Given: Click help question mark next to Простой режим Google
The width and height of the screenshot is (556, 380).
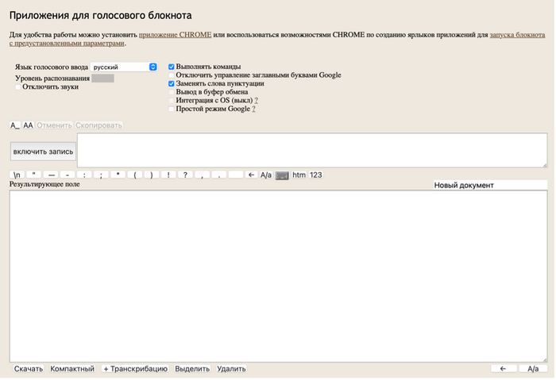Looking at the screenshot, I should (x=253, y=109).
